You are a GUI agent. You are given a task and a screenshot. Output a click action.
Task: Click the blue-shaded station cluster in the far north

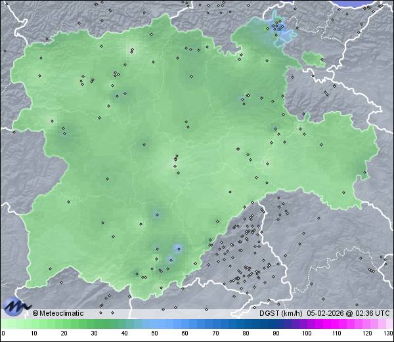pos(278,30)
